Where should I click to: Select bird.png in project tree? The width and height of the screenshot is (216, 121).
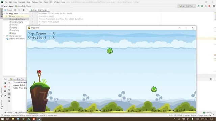(x=13, y=25)
